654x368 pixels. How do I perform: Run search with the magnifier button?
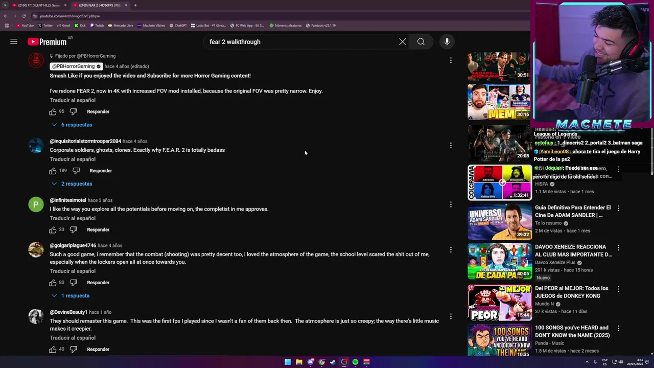(x=421, y=42)
